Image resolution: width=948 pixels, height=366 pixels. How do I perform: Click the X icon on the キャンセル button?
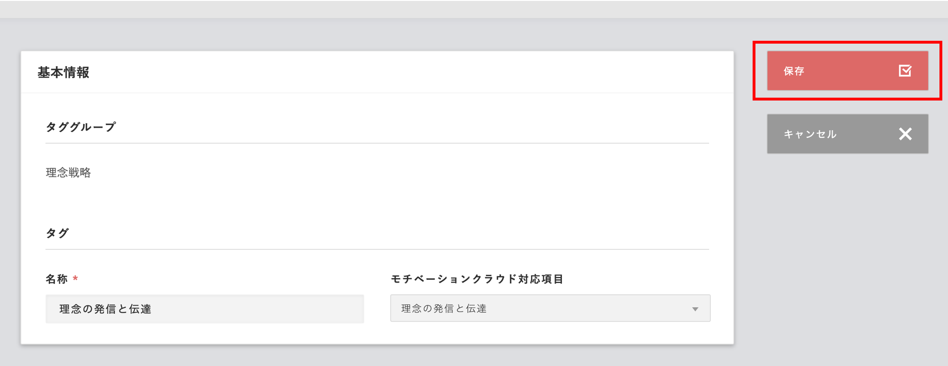(x=905, y=134)
